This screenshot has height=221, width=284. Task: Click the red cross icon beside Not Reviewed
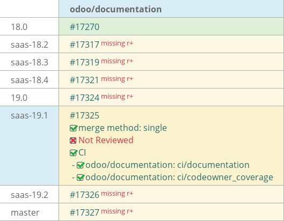coord(73,141)
